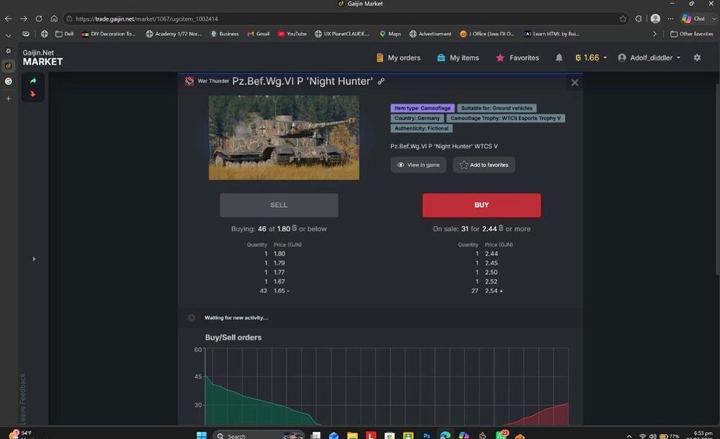Viewport: 720px width, 439px height.
Task: Open My items inventory
Action: 458,58
